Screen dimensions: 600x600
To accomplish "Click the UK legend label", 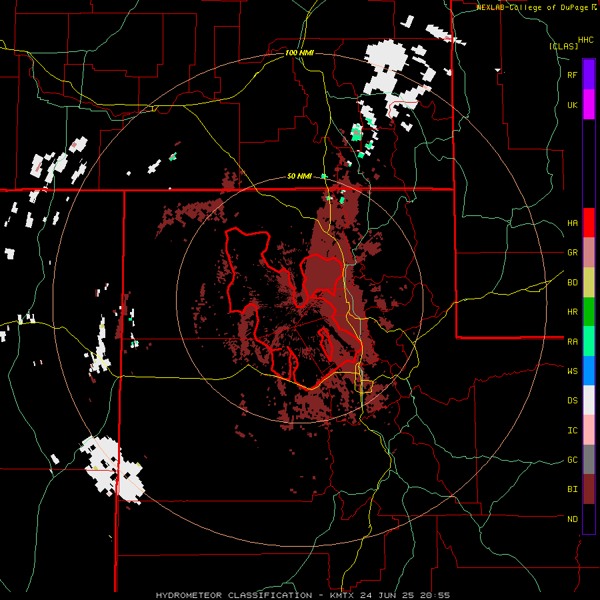I will (572, 105).
